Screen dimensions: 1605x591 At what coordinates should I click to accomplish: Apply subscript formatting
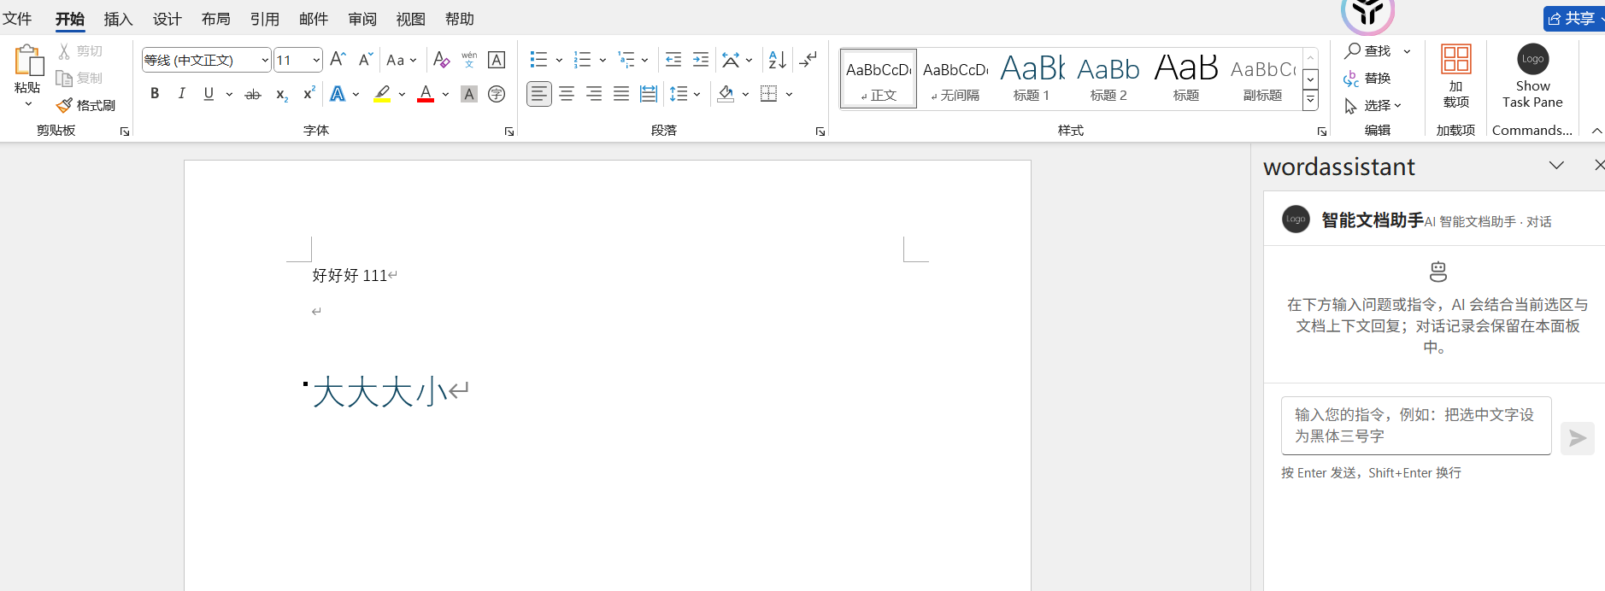click(x=282, y=94)
